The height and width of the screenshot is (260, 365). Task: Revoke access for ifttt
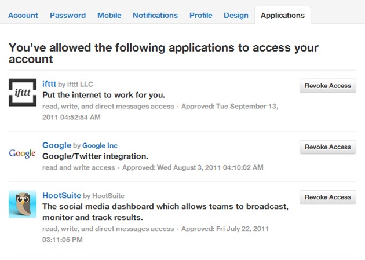pyautogui.click(x=327, y=86)
